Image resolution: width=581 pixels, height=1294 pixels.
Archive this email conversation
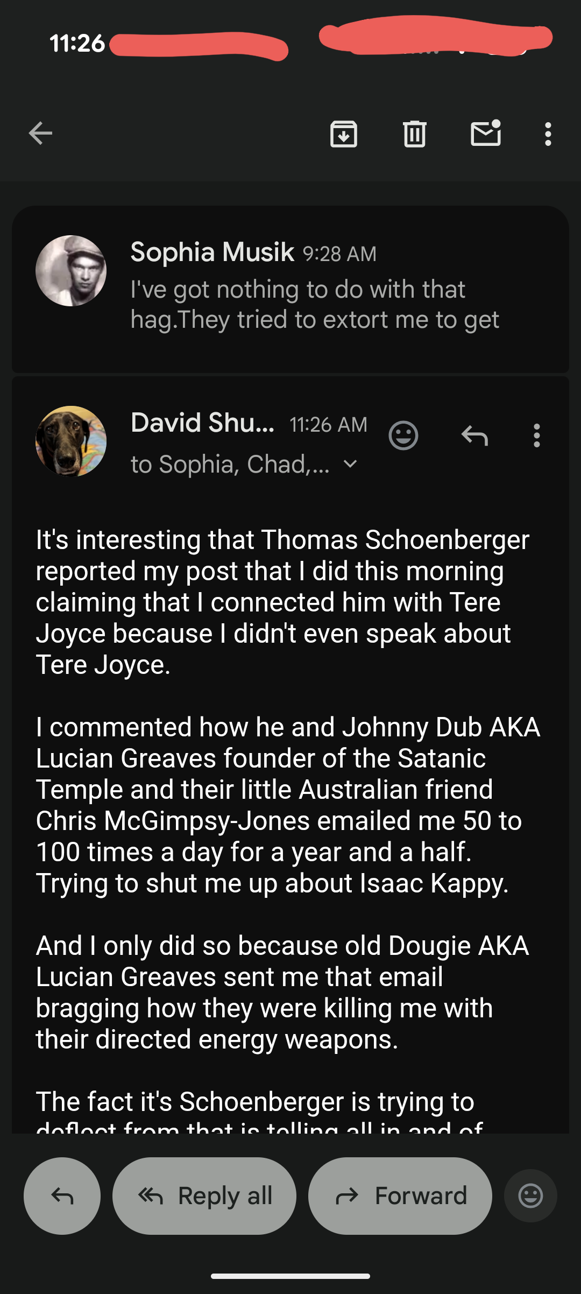(344, 134)
